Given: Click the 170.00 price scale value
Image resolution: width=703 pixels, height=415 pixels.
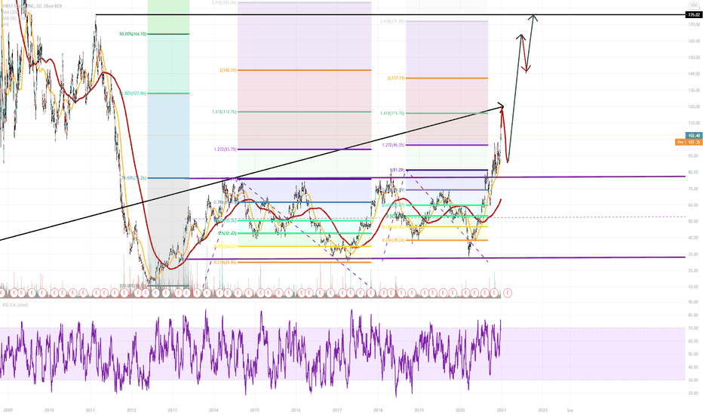Looking at the screenshot, I should coord(694,25).
